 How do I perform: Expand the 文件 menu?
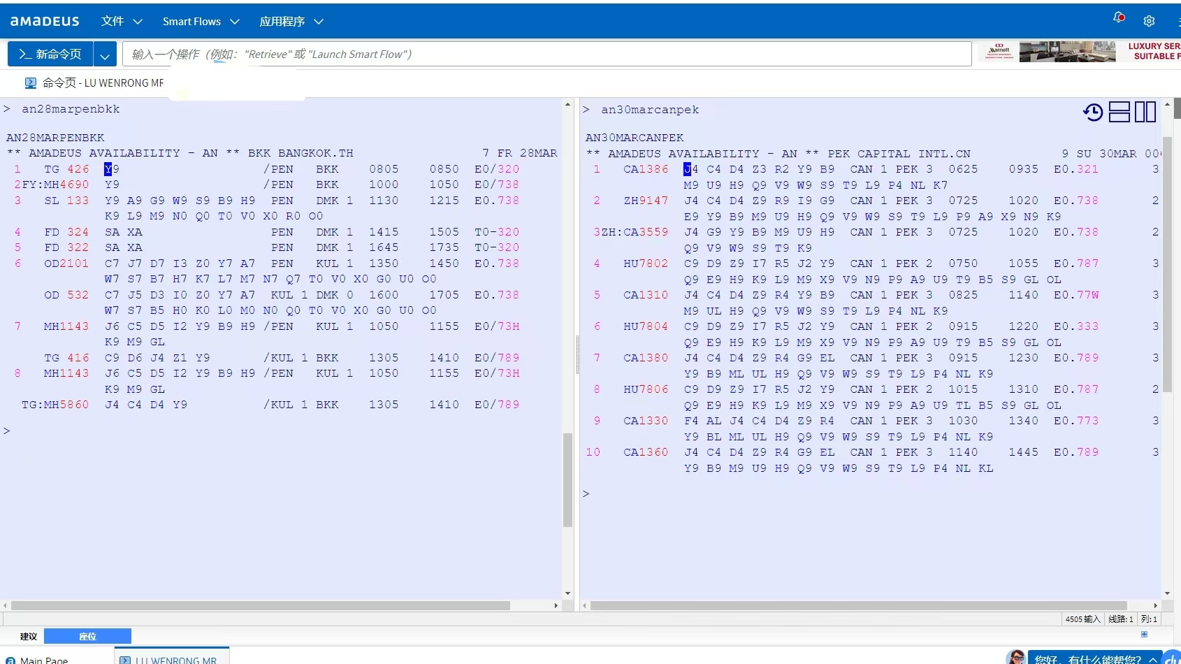[122, 22]
